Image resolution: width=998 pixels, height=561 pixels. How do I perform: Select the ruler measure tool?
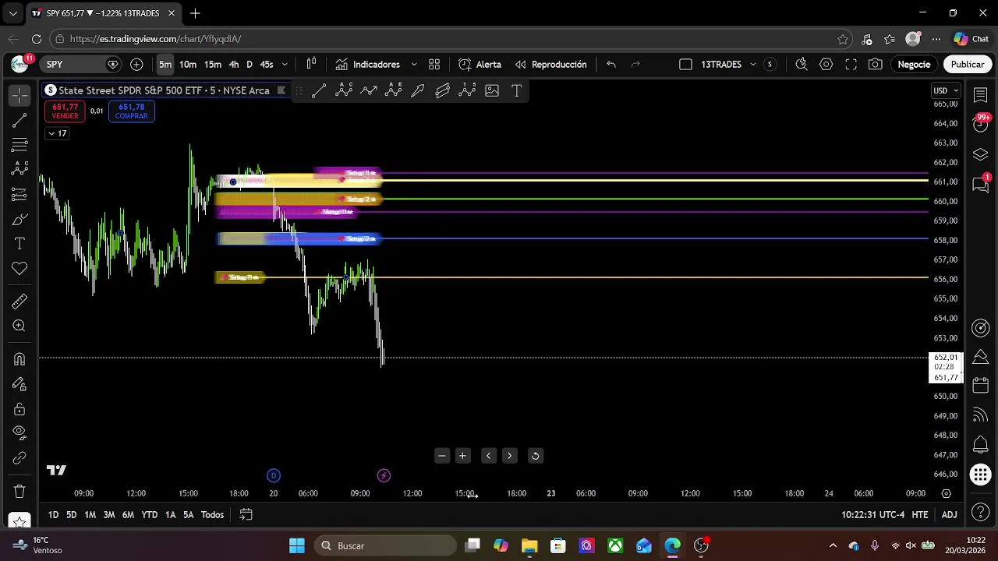click(19, 302)
